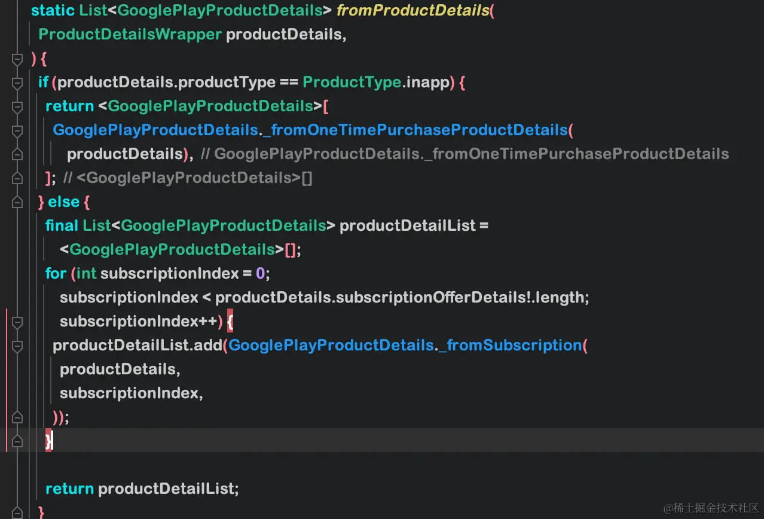Click the "productDetailList =" variable declaration
This screenshot has width=764, height=519.
click(414, 225)
